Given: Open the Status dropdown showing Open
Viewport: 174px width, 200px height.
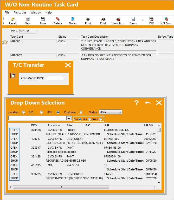Looking at the screenshot, I should point(111,112).
